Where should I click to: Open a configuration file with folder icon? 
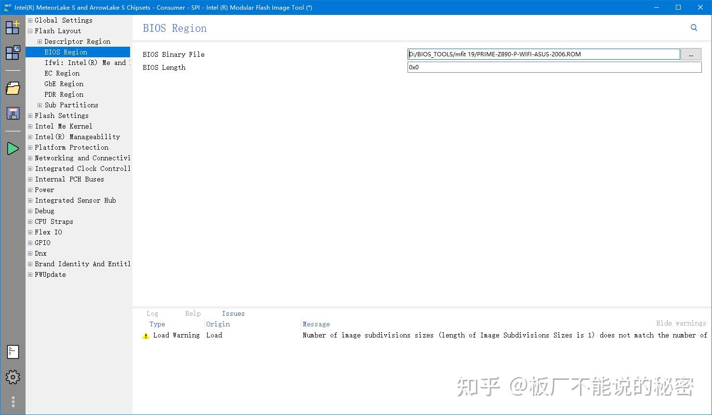pos(13,88)
